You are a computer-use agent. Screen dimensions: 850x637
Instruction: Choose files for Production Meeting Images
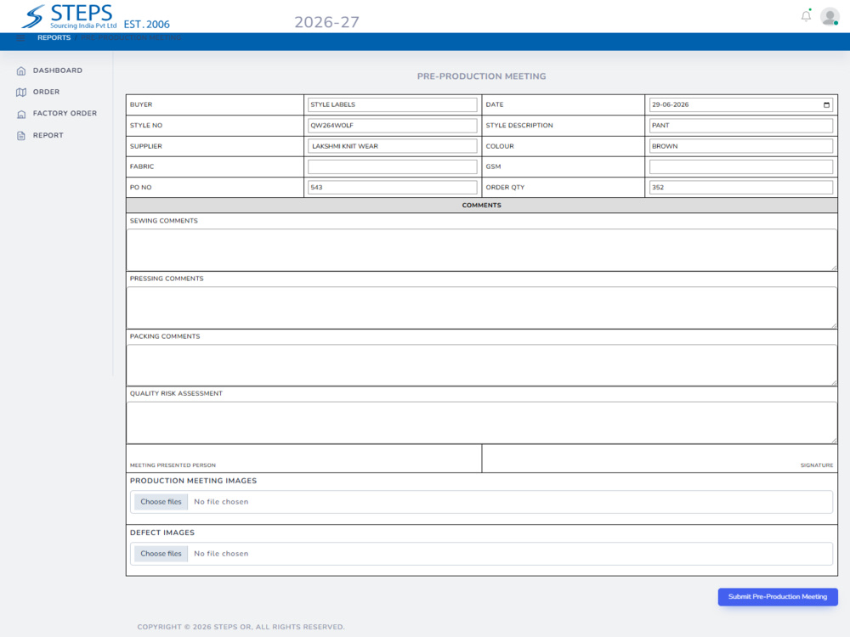click(161, 502)
